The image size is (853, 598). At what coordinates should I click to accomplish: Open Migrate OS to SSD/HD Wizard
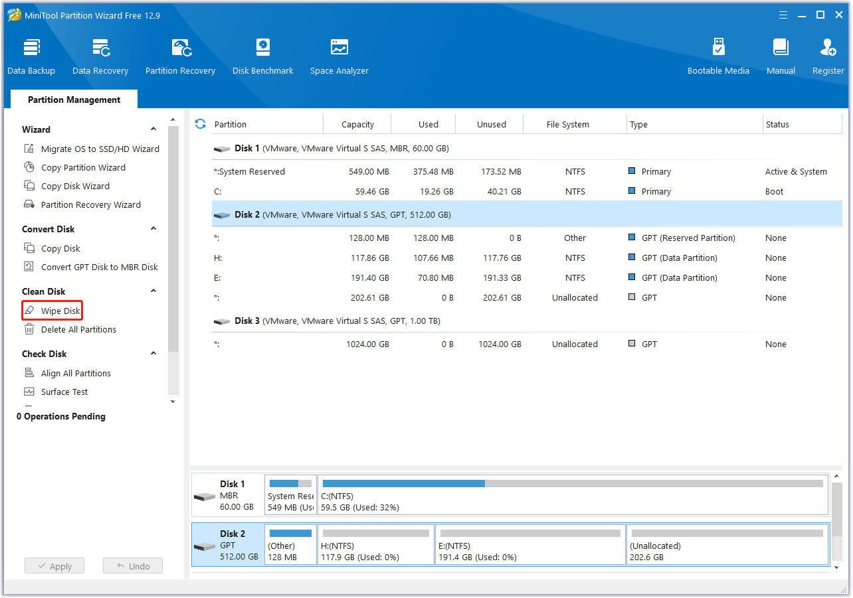(100, 149)
